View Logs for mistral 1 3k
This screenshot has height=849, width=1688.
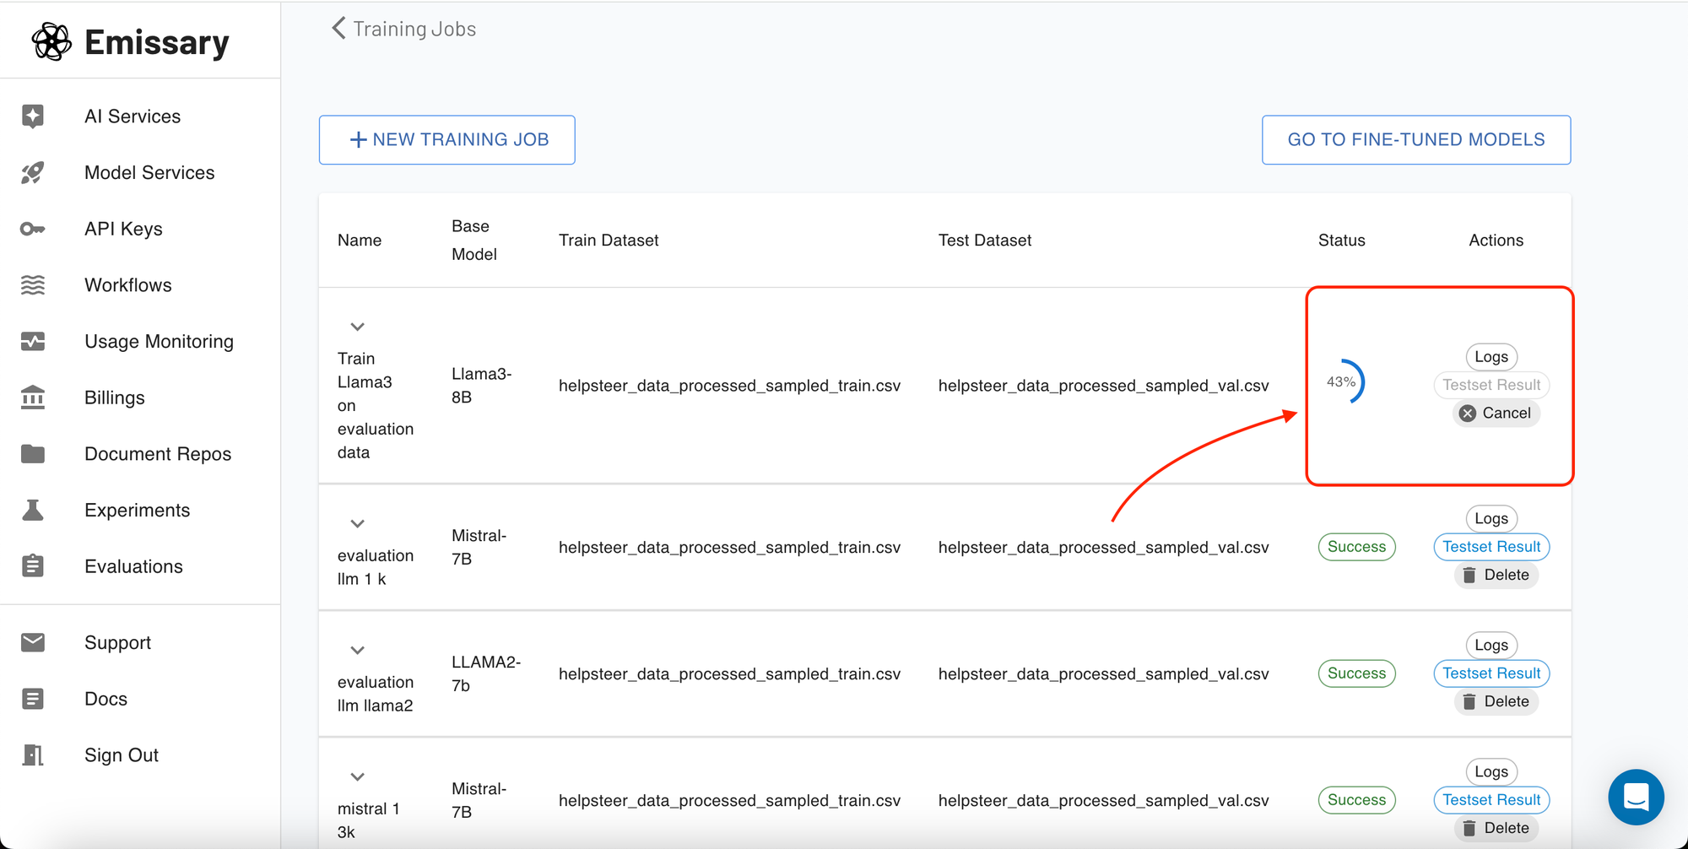pos(1491,772)
